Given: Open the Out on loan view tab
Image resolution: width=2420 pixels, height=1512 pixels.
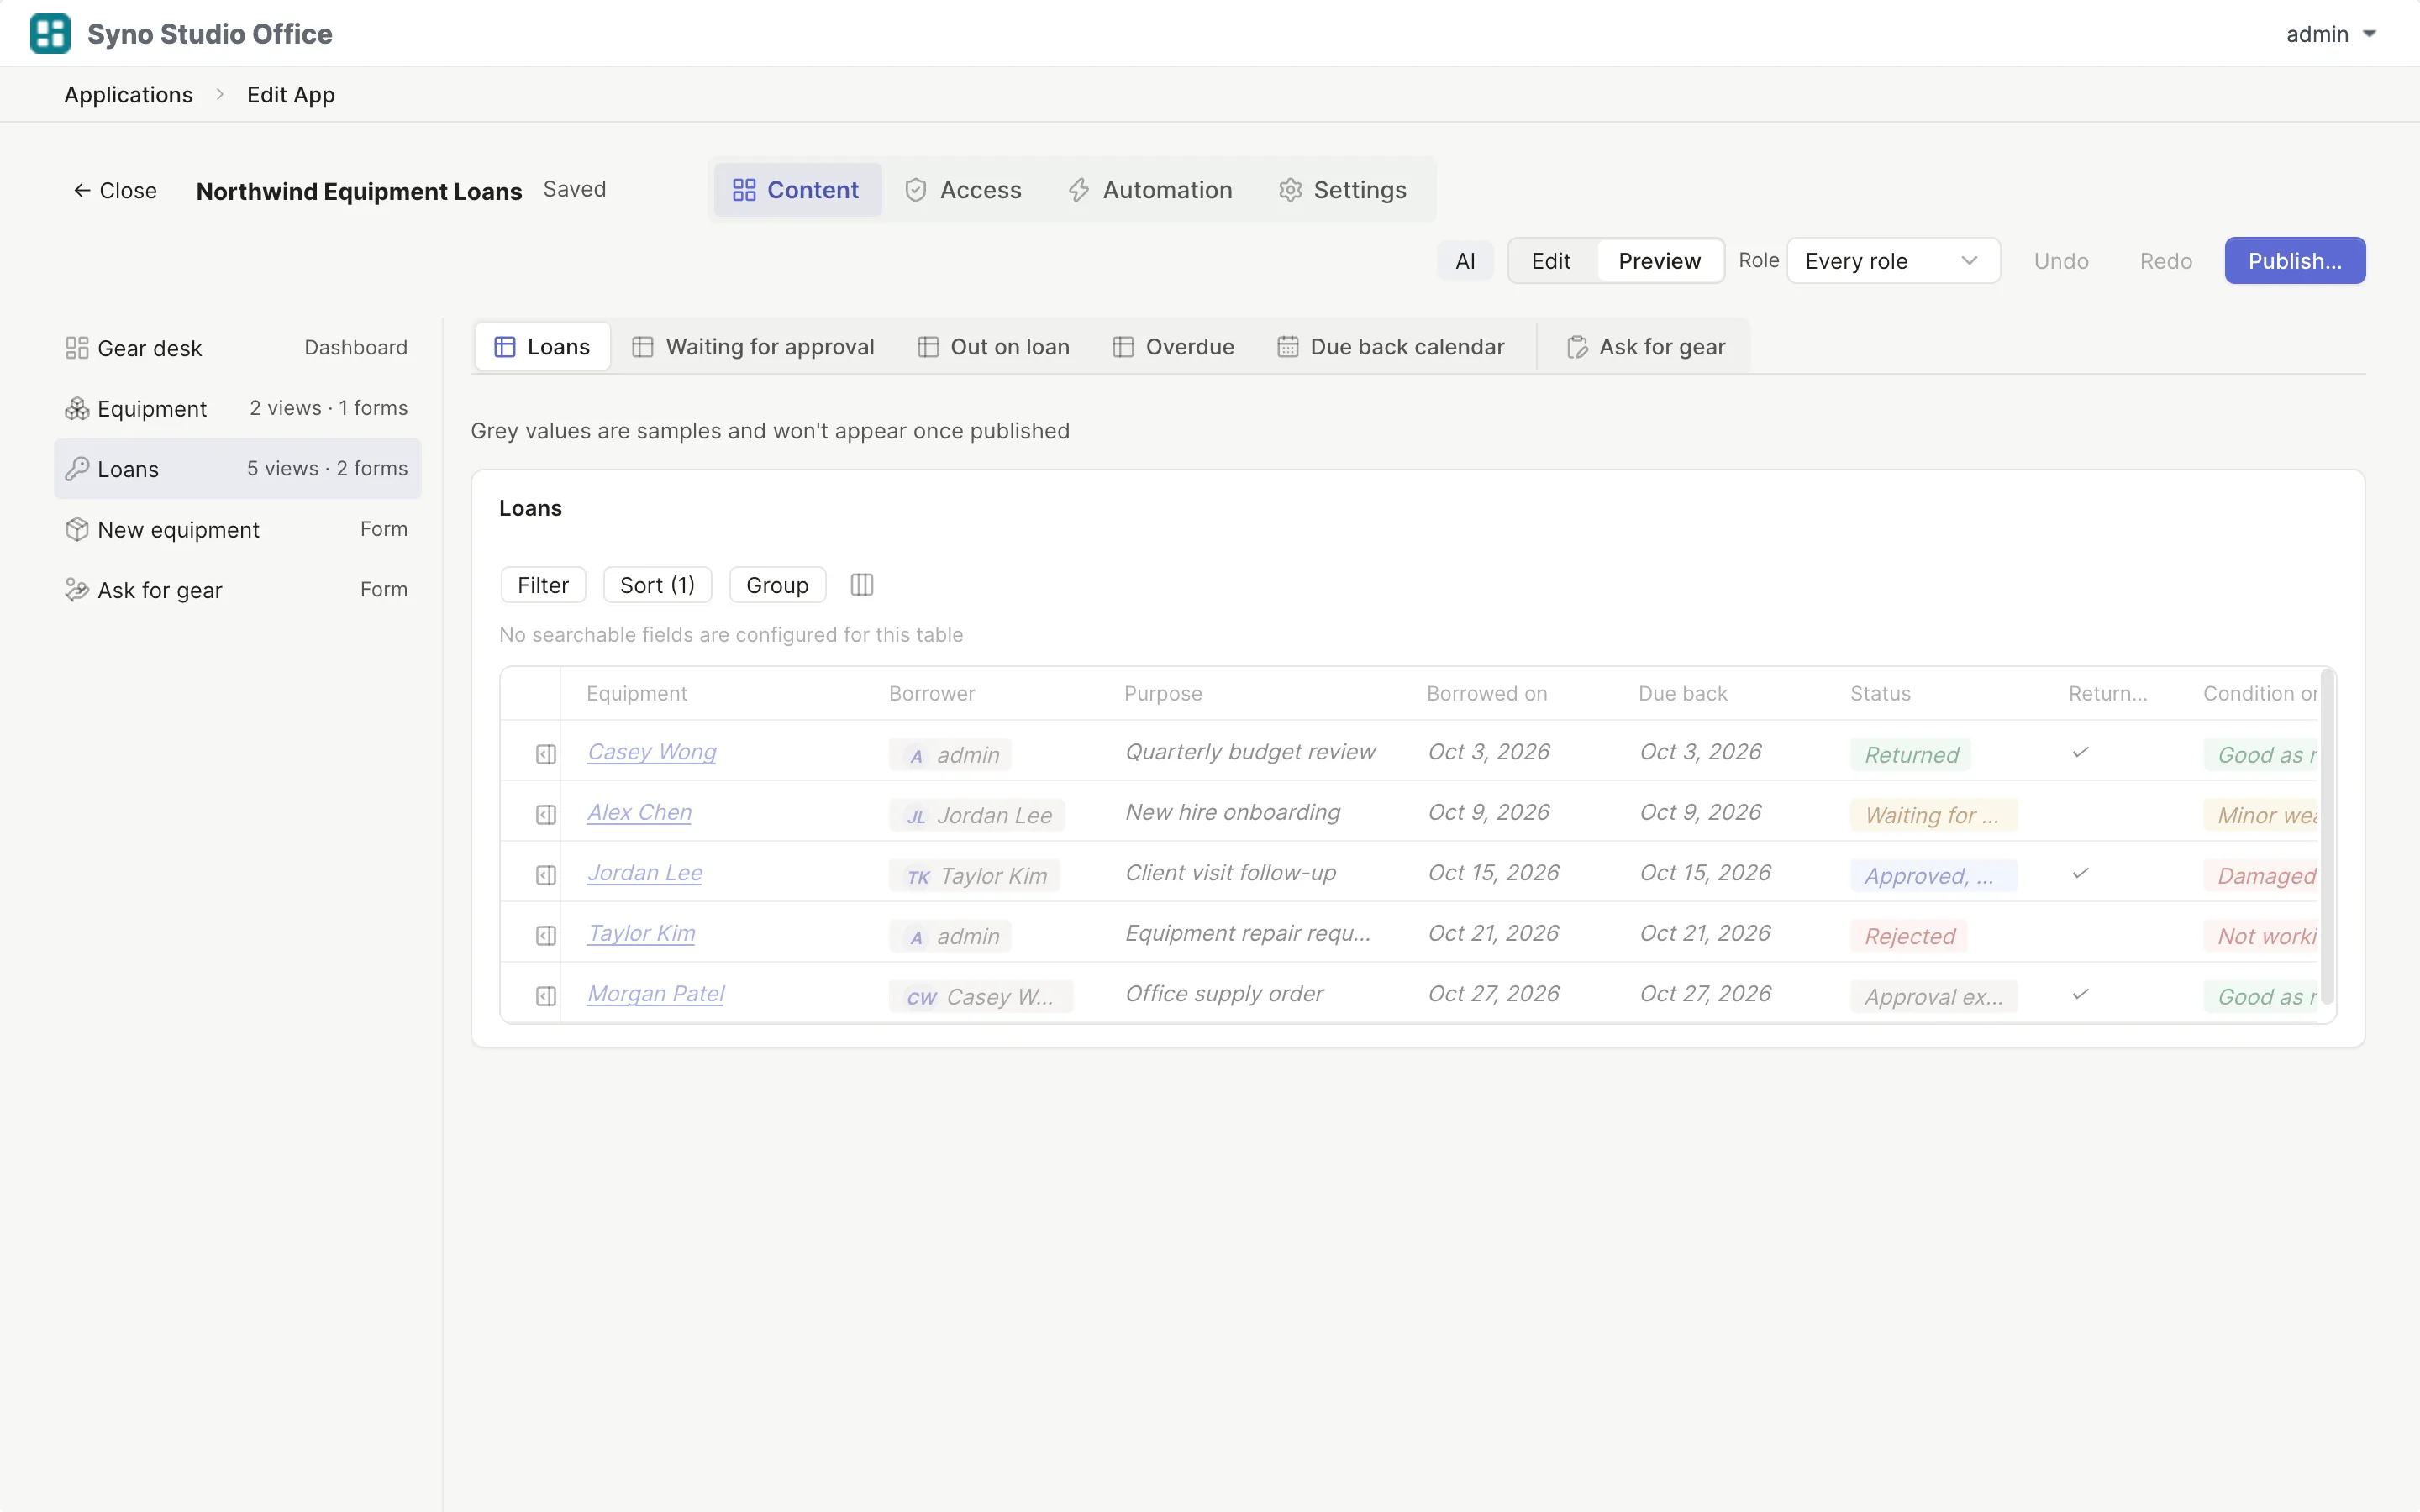Looking at the screenshot, I should pos(993,347).
